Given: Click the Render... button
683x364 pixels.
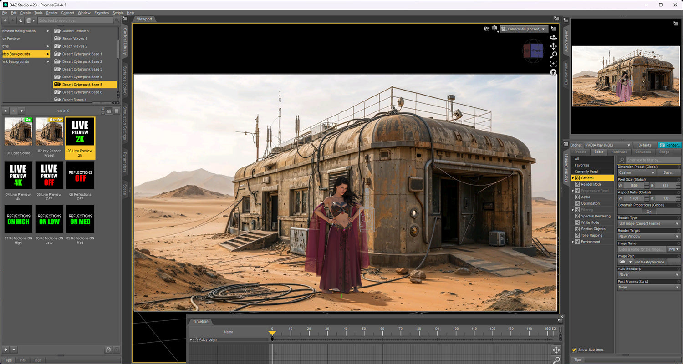Looking at the screenshot, I should coord(669,145).
